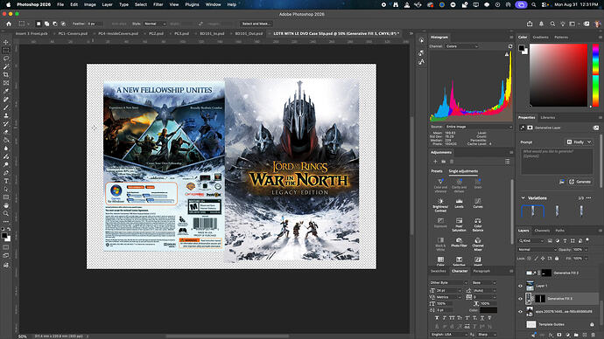Select the Move tool
The image size is (604, 339).
tap(6, 42)
